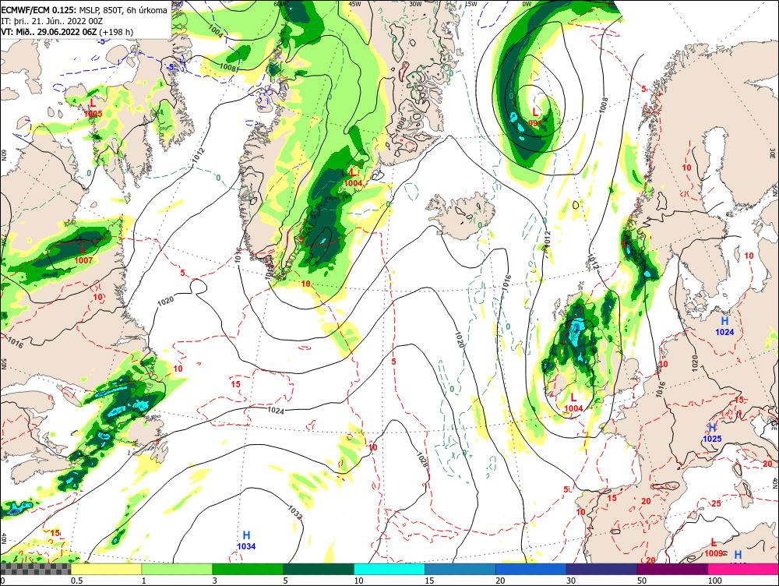
Task: Click the grey checkered 0–0.5 legend swatch
Action: tap(36, 569)
